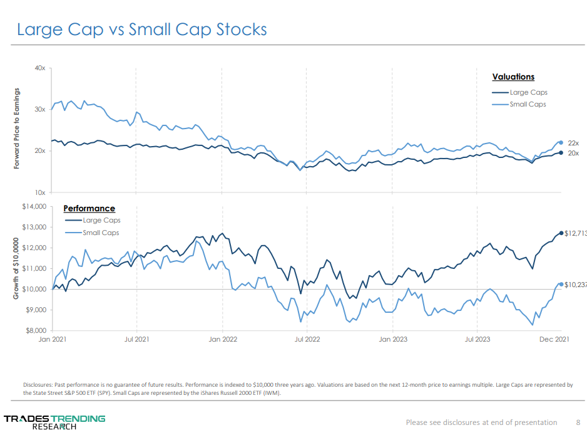Image resolution: width=587 pixels, height=430 pixels.
Task: Click the Small Caps 22x endpoint dot
Action: pyautogui.click(x=561, y=143)
